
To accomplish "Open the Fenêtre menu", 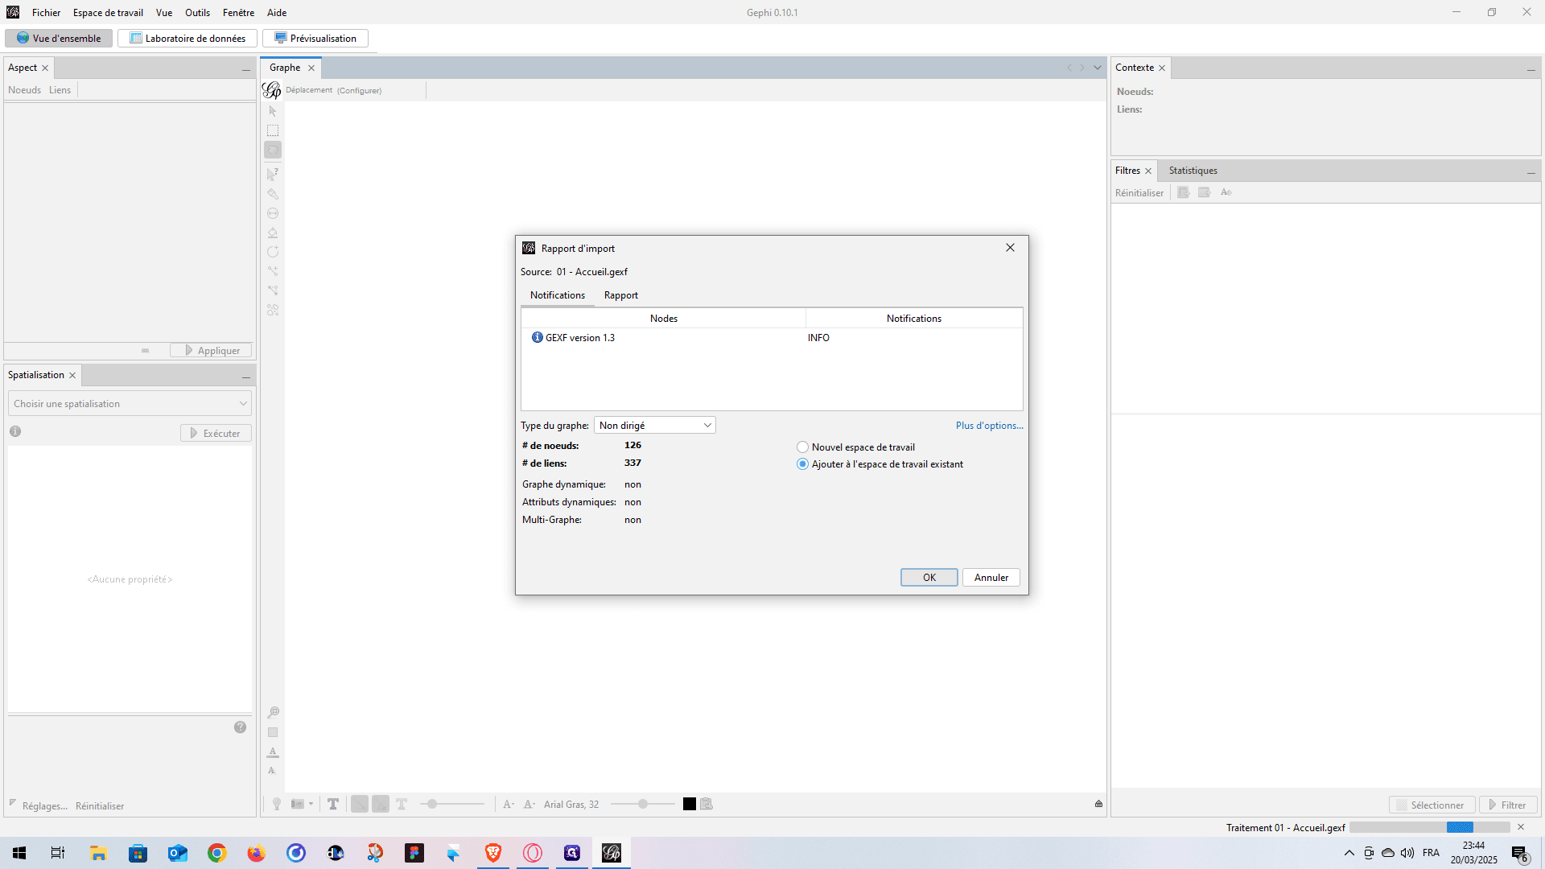I will pyautogui.click(x=238, y=13).
